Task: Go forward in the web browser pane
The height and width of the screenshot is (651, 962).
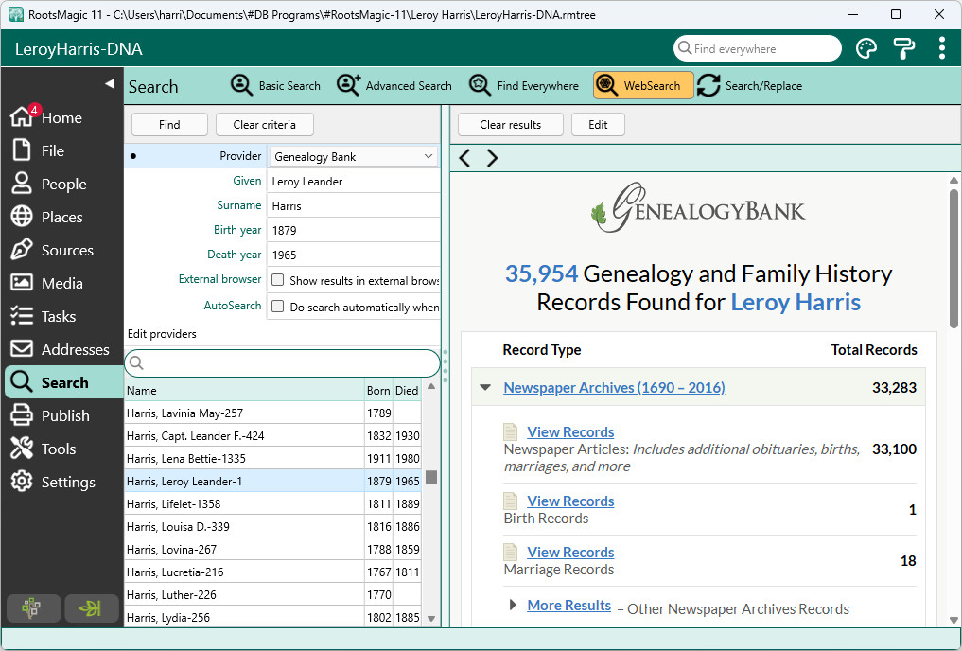Action: [492, 158]
